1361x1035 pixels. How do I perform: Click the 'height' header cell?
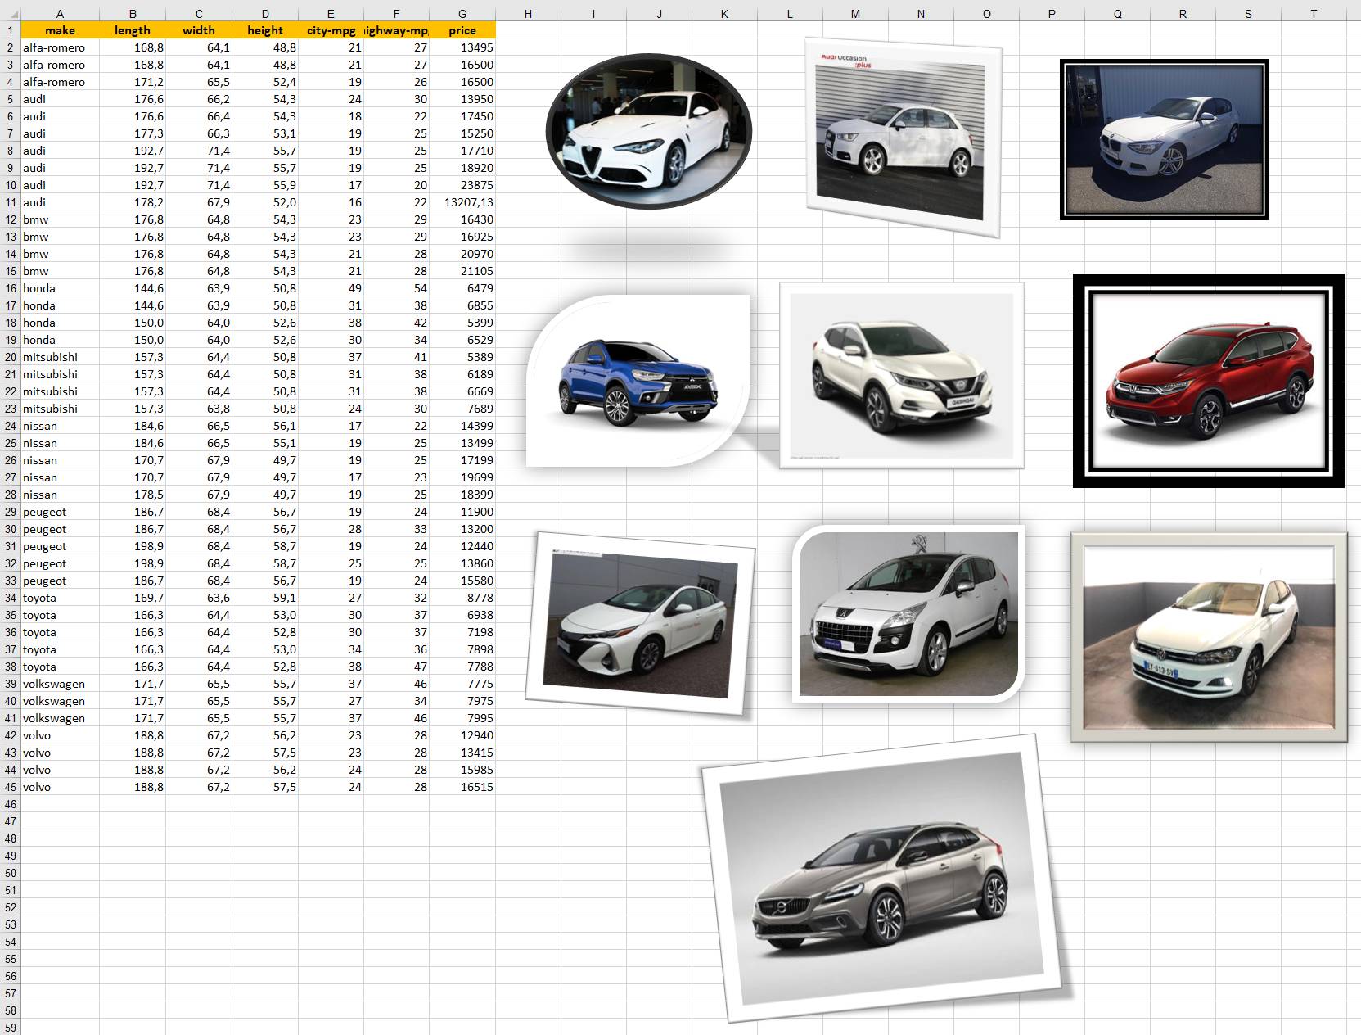tap(265, 30)
